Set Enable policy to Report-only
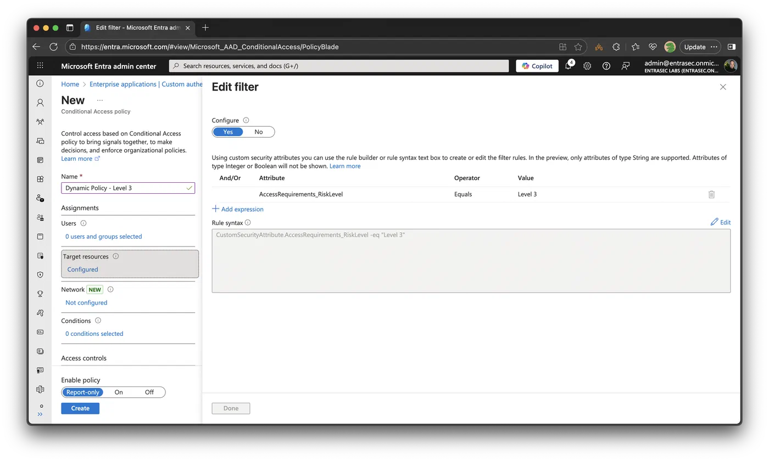The height and width of the screenshot is (461, 769). tap(83, 392)
